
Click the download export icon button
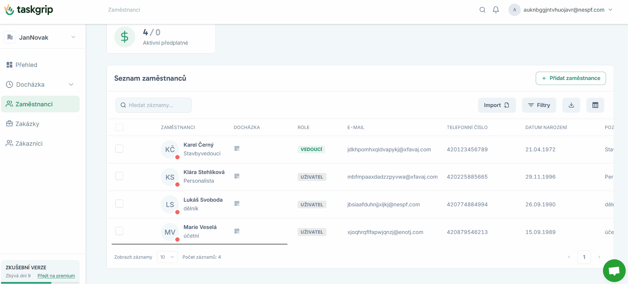(x=571, y=105)
